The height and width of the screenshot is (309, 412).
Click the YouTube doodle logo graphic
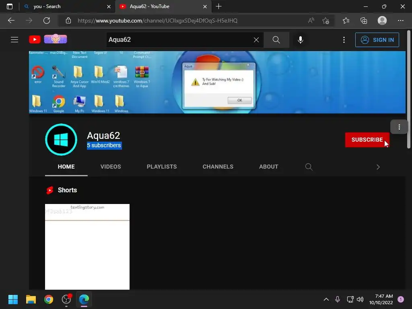pyautogui.click(x=56, y=39)
